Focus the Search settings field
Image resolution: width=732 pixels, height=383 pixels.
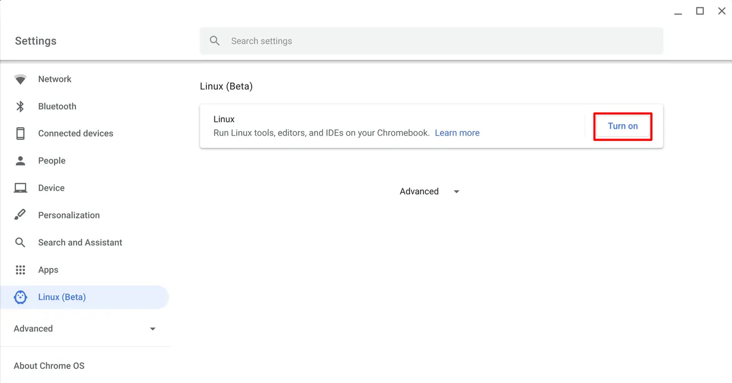click(431, 41)
